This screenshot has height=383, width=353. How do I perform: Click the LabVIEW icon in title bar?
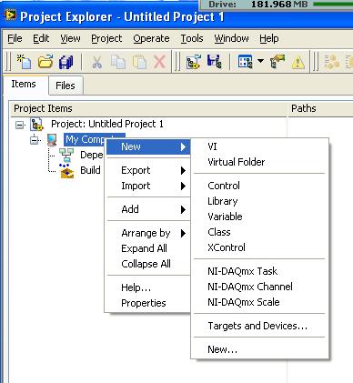[x=10, y=15]
